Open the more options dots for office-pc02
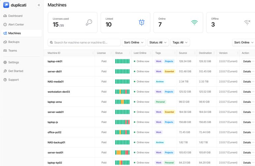 253,132
